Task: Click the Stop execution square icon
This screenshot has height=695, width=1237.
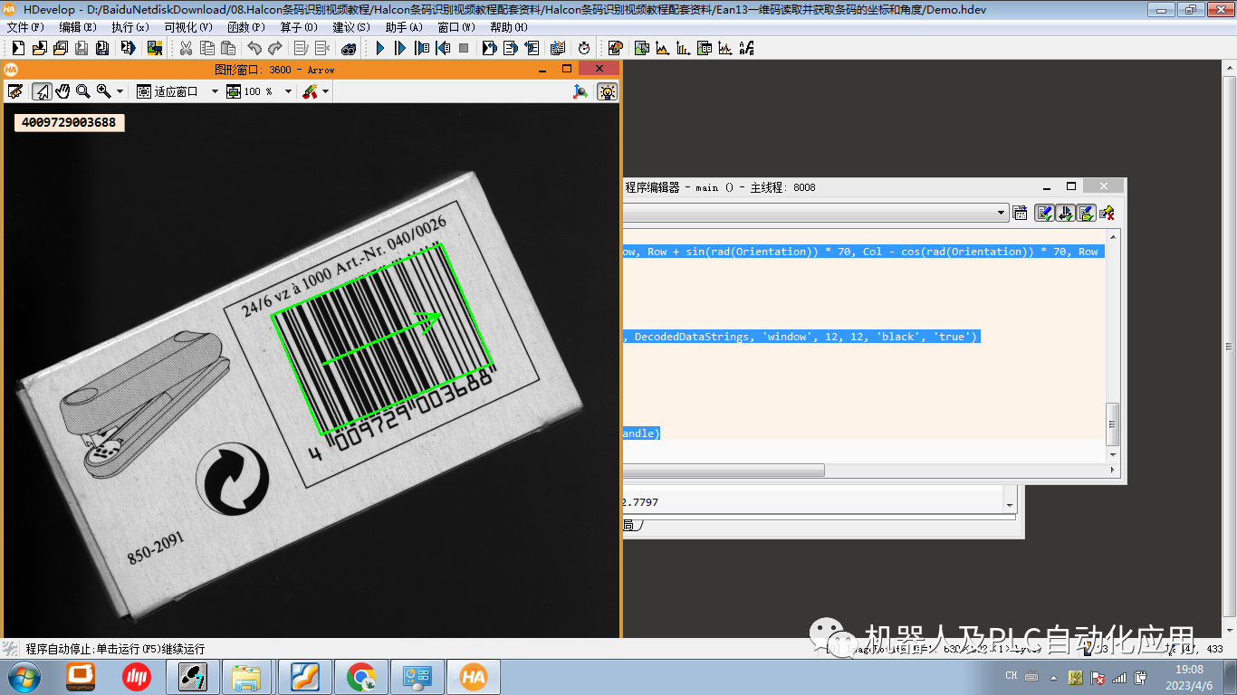Action: click(464, 48)
